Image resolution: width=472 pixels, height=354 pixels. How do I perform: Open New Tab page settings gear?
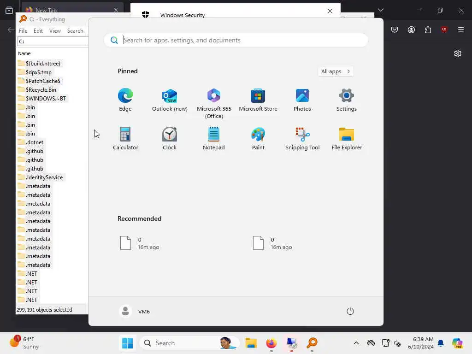point(458,53)
